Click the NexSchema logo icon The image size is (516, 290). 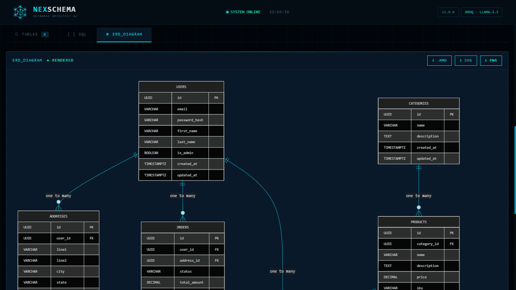click(20, 12)
